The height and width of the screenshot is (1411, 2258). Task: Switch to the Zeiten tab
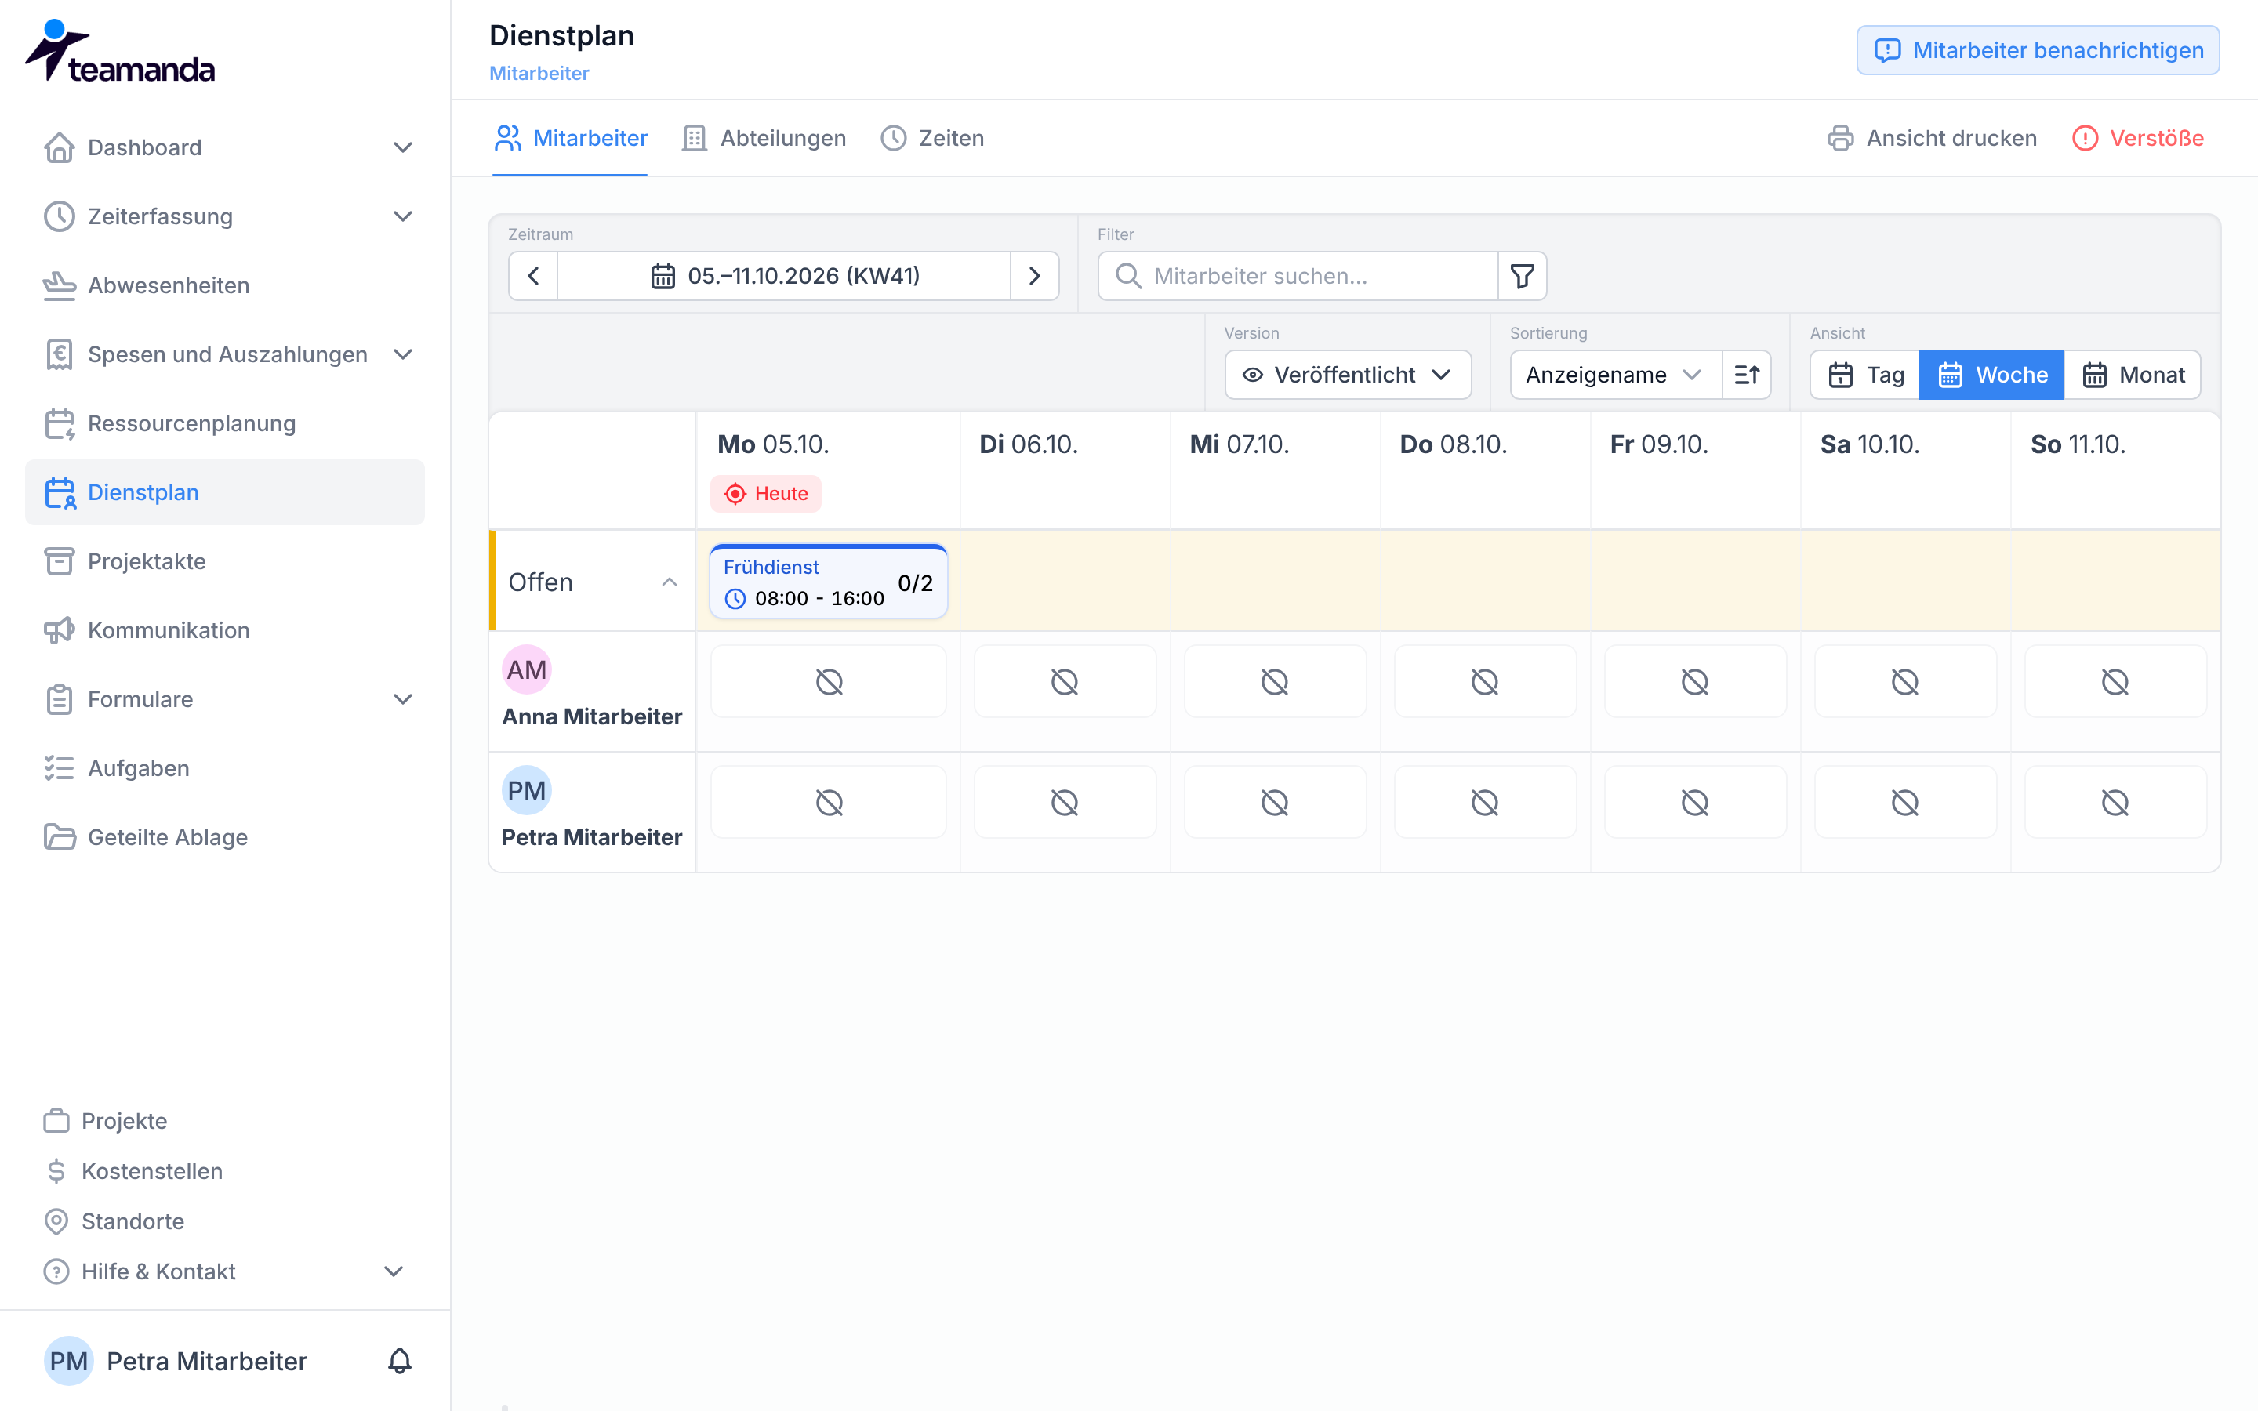[x=932, y=138]
